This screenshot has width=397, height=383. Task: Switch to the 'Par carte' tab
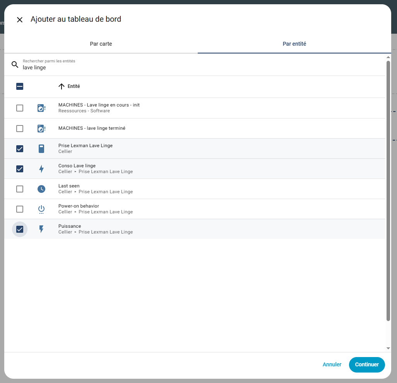click(101, 44)
